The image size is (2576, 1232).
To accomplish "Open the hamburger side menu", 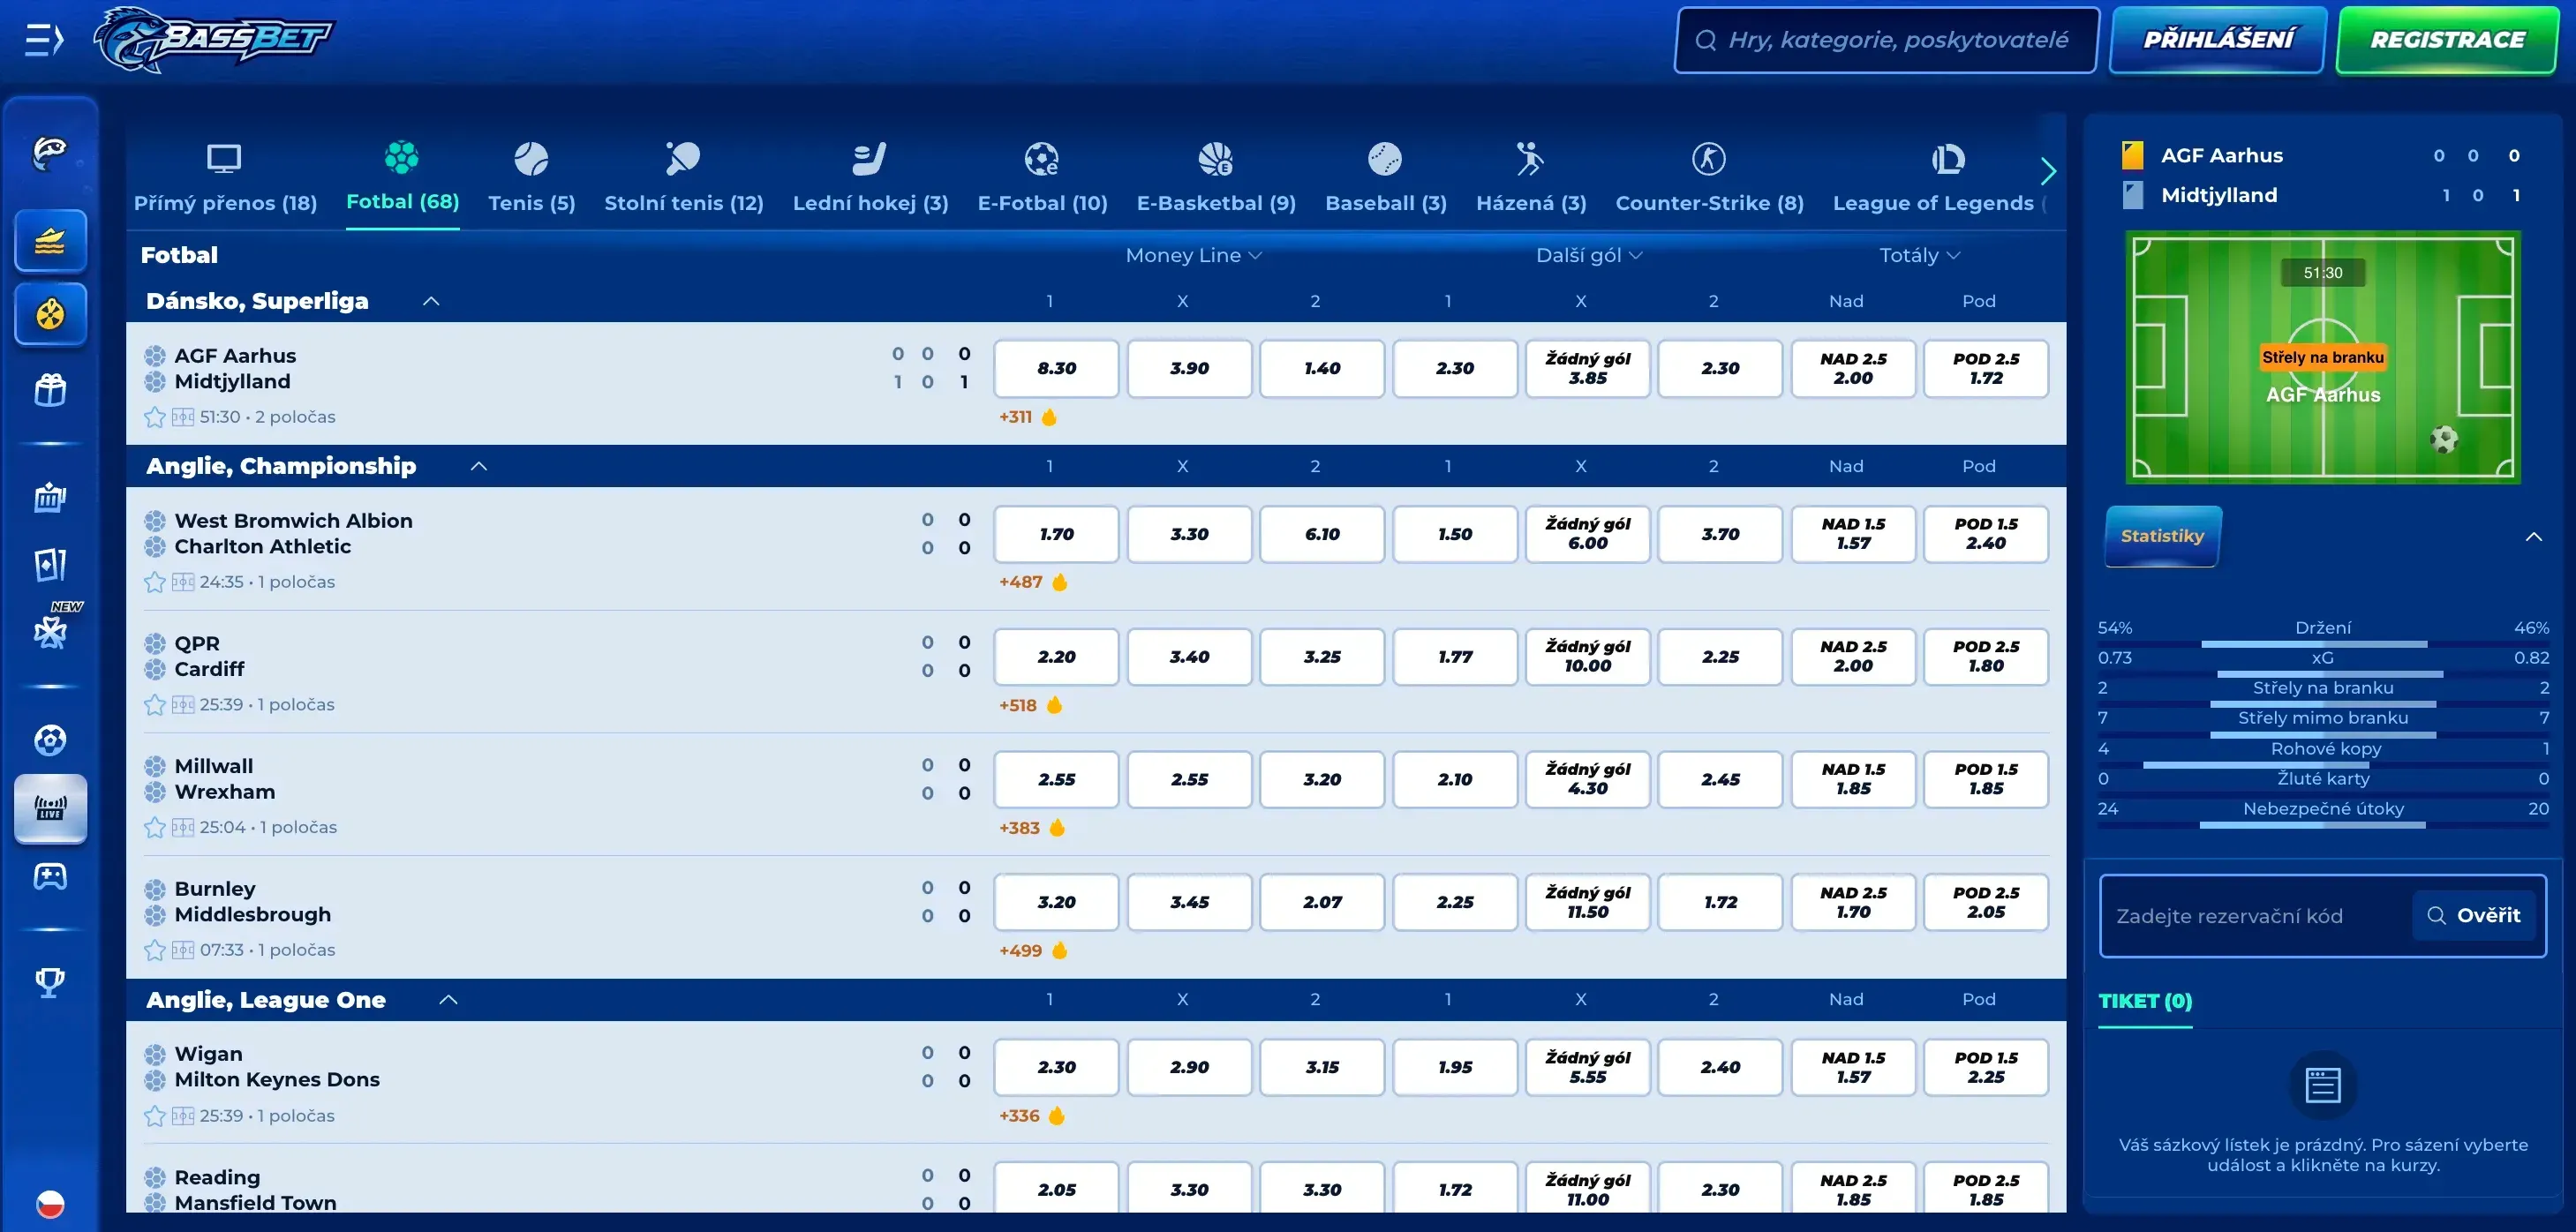I will click(44, 40).
